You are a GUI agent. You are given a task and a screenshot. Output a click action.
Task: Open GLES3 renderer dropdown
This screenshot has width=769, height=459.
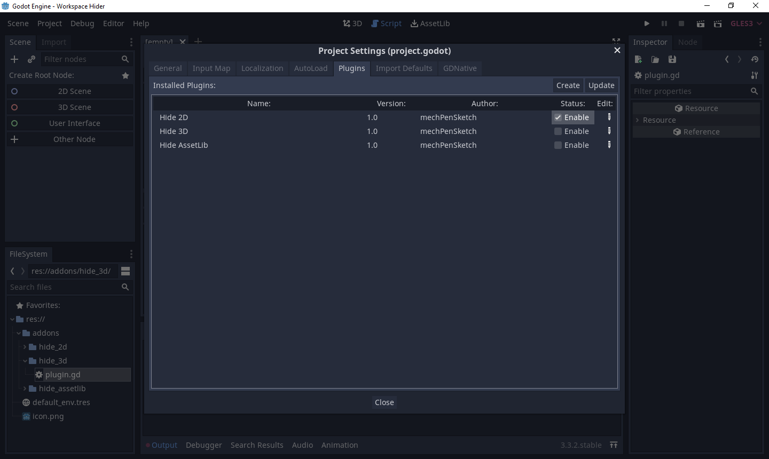click(x=747, y=23)
